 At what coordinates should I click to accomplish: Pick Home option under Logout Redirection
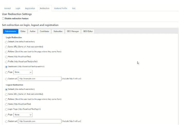6,104
